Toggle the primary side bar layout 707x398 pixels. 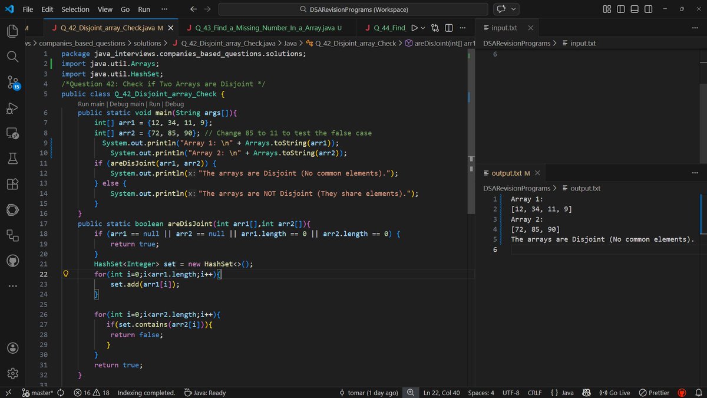(x=621, y=9)
